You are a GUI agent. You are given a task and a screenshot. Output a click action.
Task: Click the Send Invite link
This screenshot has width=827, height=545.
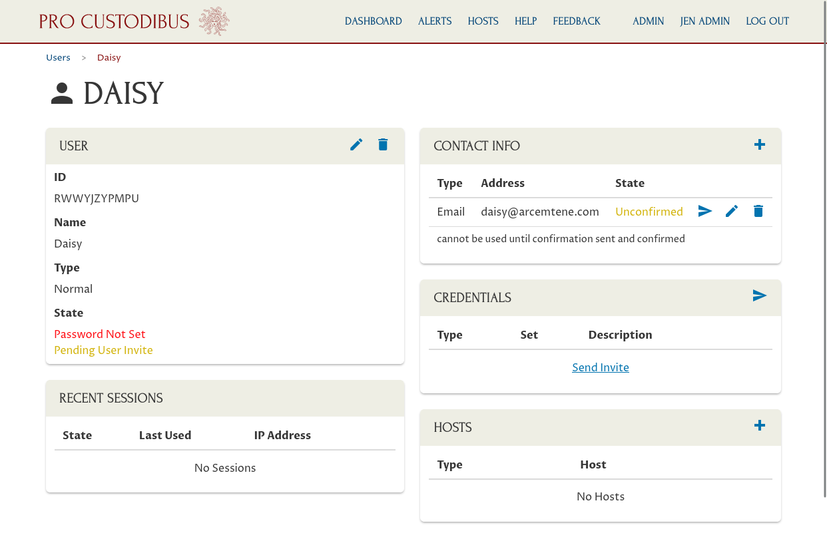pyautogui.click(x=601, y=367)
